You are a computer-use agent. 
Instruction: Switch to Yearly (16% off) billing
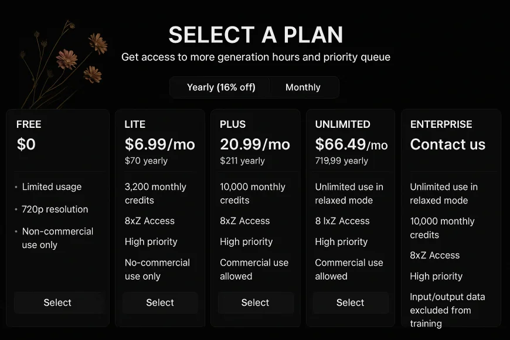[x=221, y=87]
